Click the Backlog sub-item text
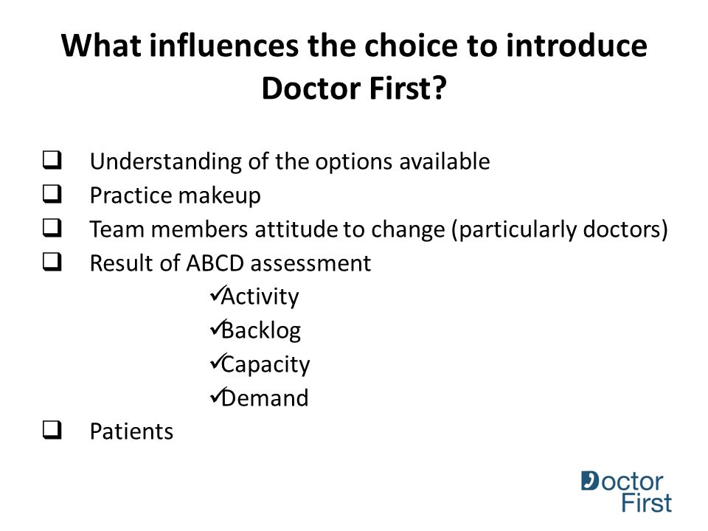The height and width of the screenshot is (531, 708). pyautogui.click(x=261, y=330)
